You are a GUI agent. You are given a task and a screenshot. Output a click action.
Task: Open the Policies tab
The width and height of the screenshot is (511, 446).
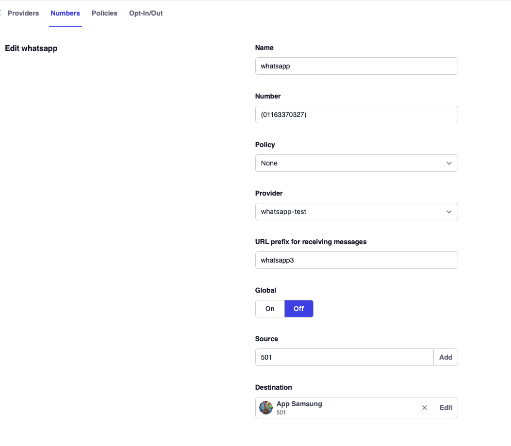pyautogui.click(x=104, y=13)
